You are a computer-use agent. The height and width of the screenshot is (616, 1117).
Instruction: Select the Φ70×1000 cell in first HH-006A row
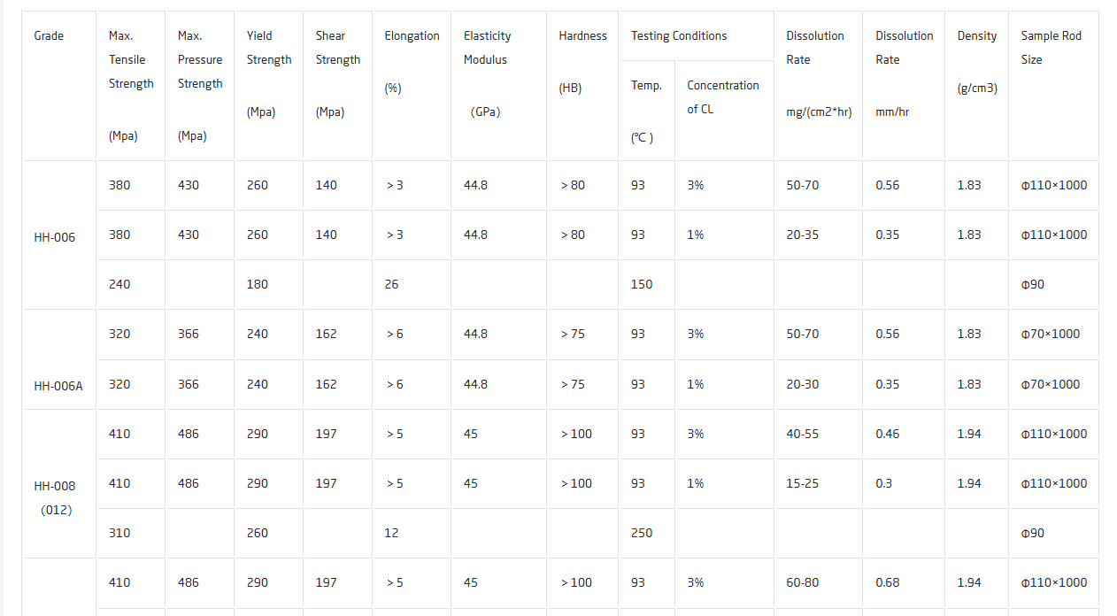coord(1053,335)
